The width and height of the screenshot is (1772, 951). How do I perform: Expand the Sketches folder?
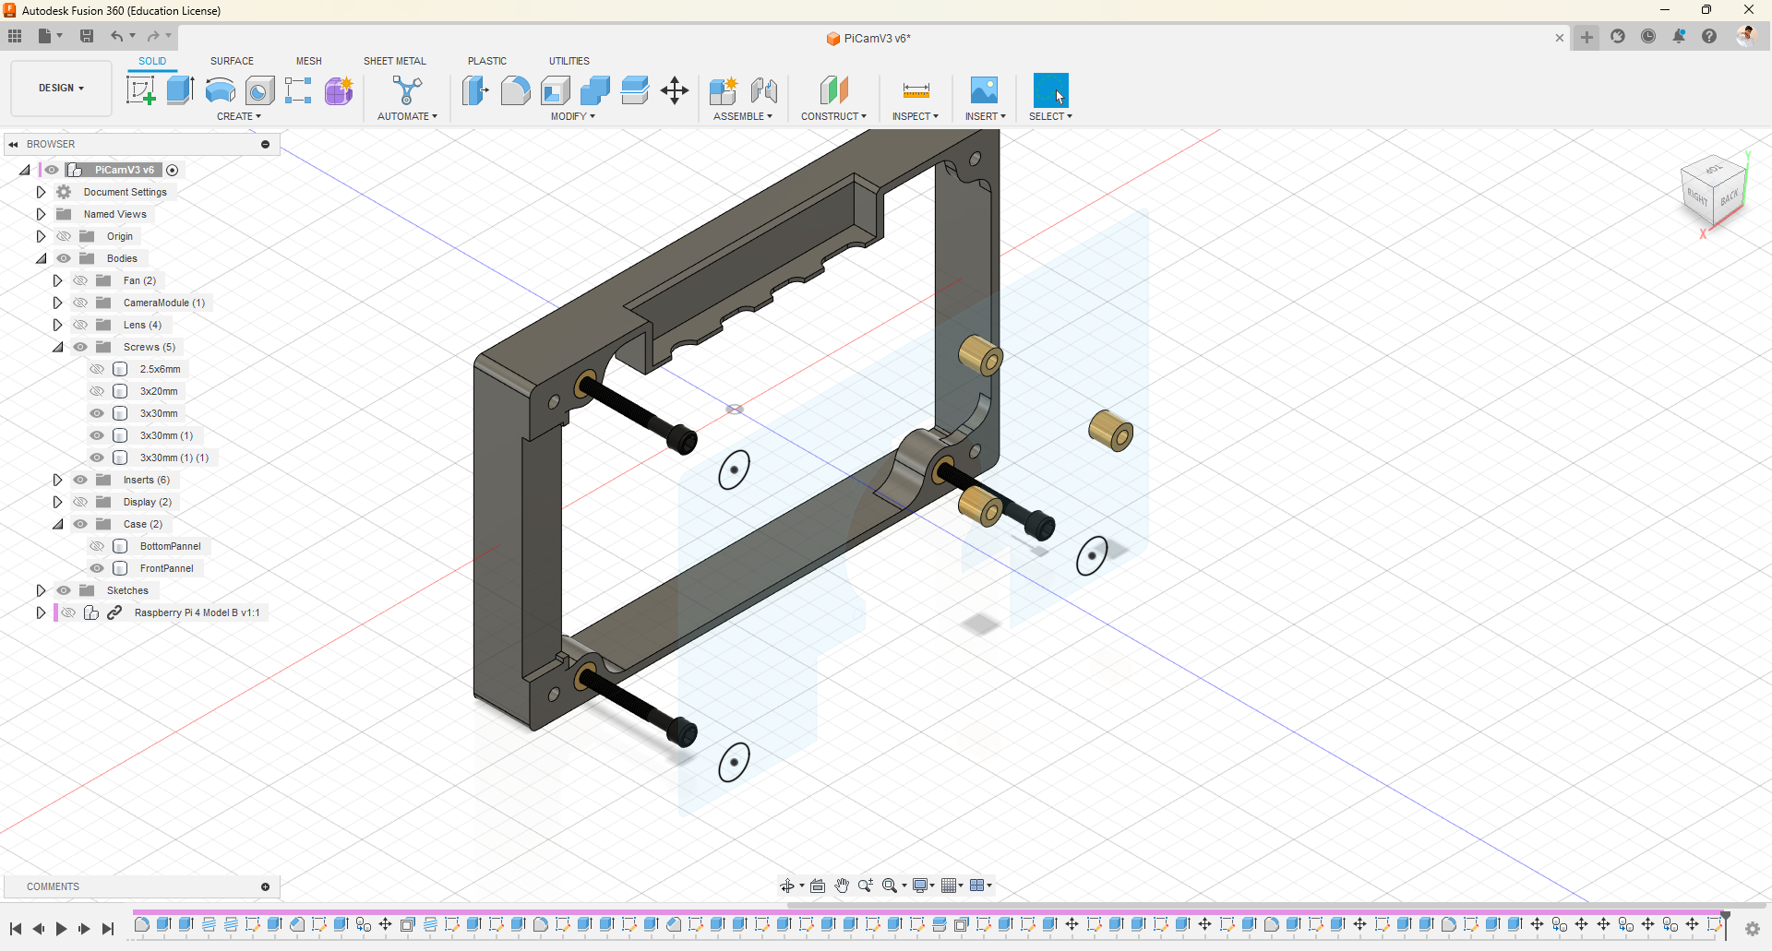pos(41,590)
